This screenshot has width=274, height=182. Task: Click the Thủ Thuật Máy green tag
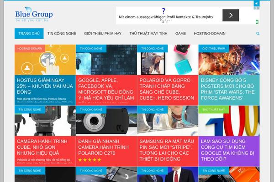pyautogui.click(x=214, y=109)
